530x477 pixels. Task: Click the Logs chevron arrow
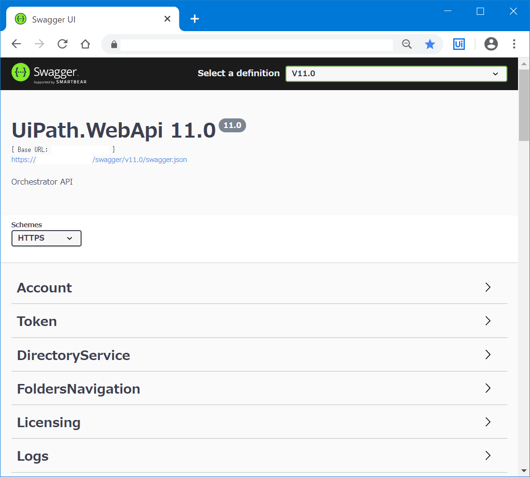click(488, 455)
